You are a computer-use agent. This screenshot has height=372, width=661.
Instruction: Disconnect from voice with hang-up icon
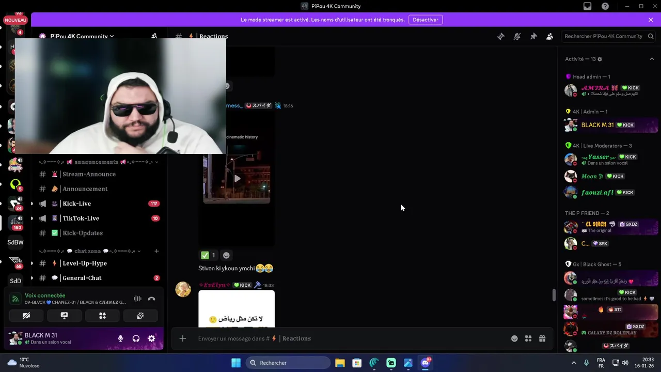point(151,299)
